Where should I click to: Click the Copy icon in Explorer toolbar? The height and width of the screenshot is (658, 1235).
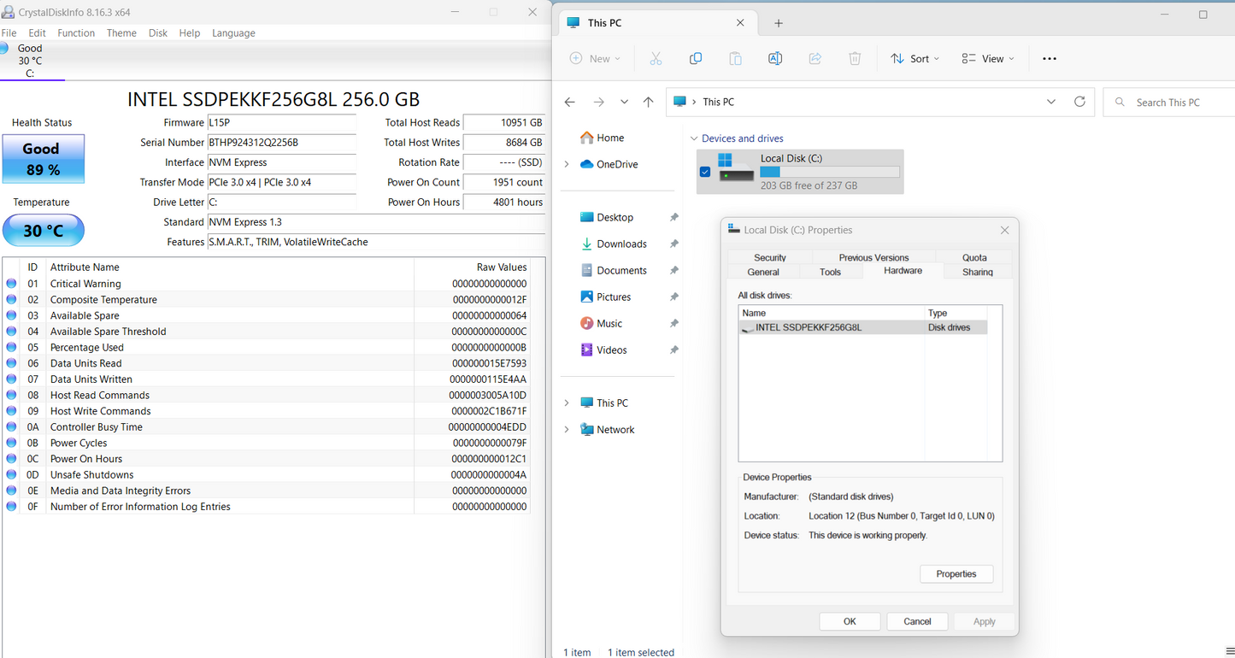point(696,58)
